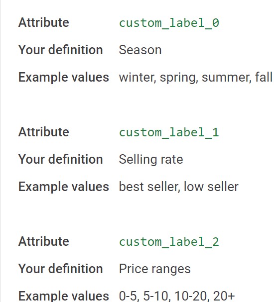Click Example values label beside winter
Image resolution: width=274 pixels, height=302 pixels.
click(64, 78)
